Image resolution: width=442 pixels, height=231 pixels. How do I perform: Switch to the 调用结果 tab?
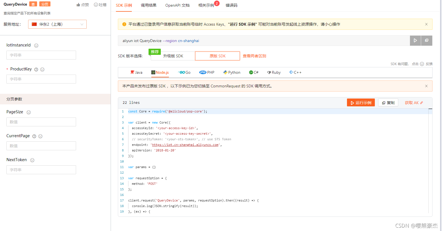pos(149,5)
